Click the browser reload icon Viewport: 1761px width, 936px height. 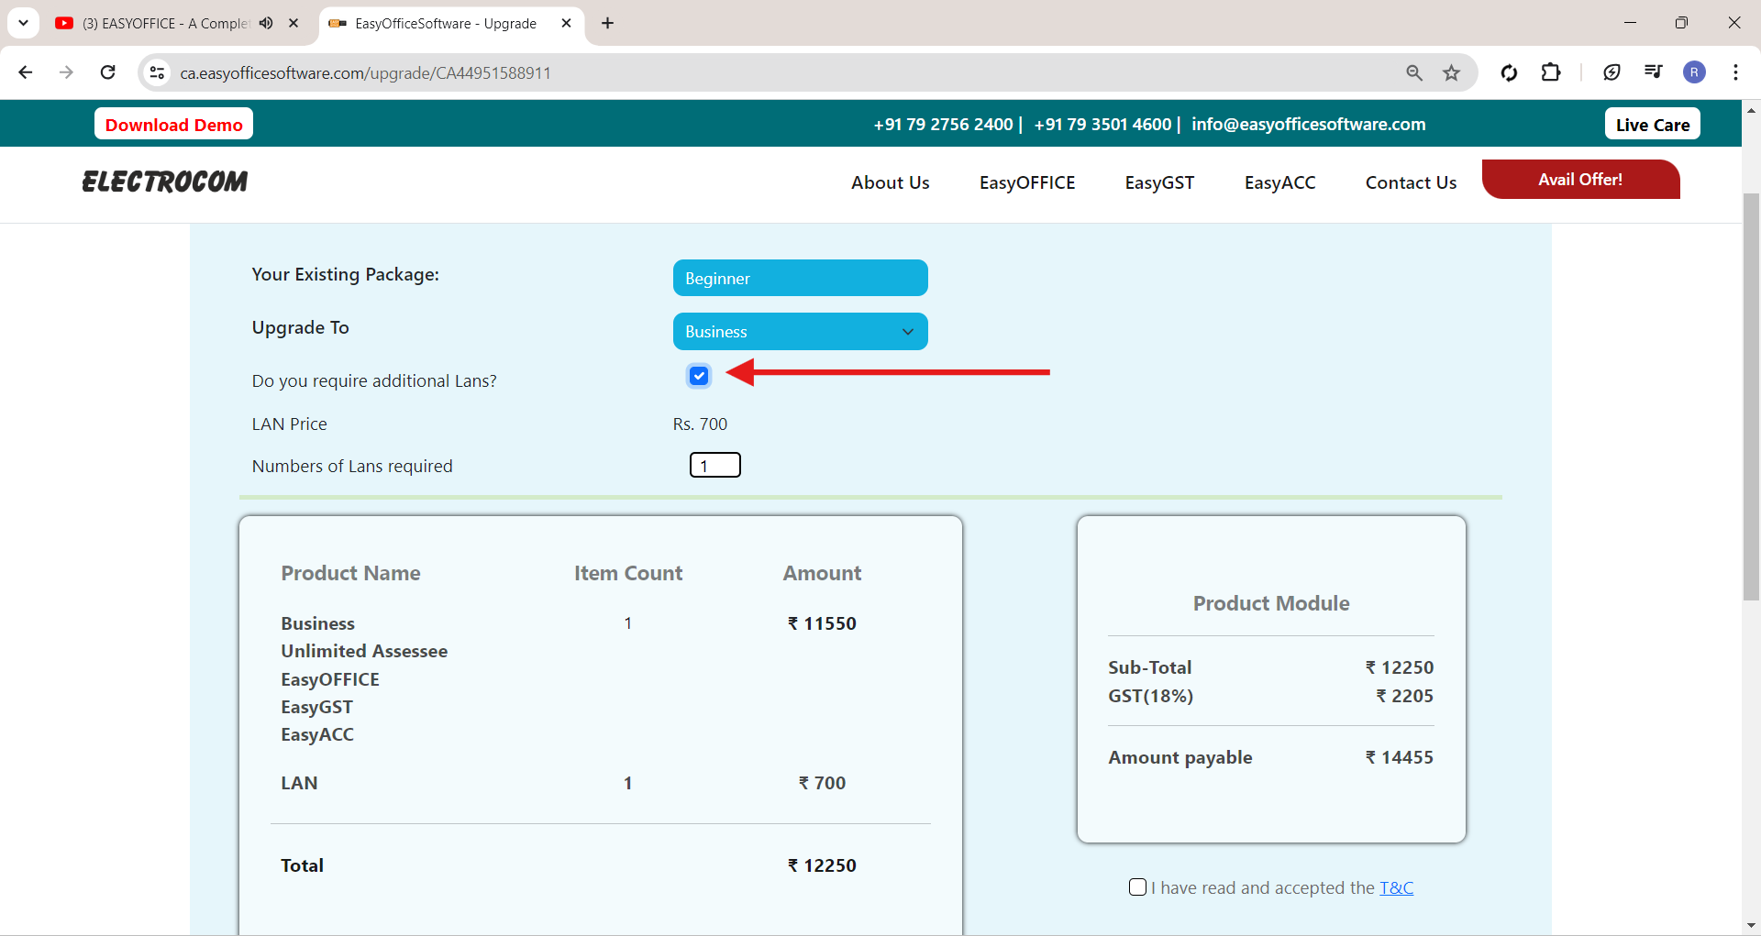coord(107,72)
